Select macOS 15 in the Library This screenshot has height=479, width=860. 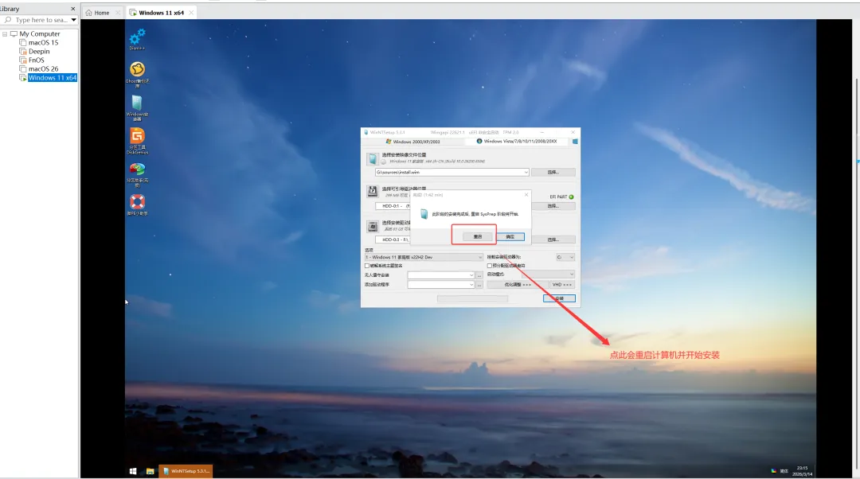43,43
